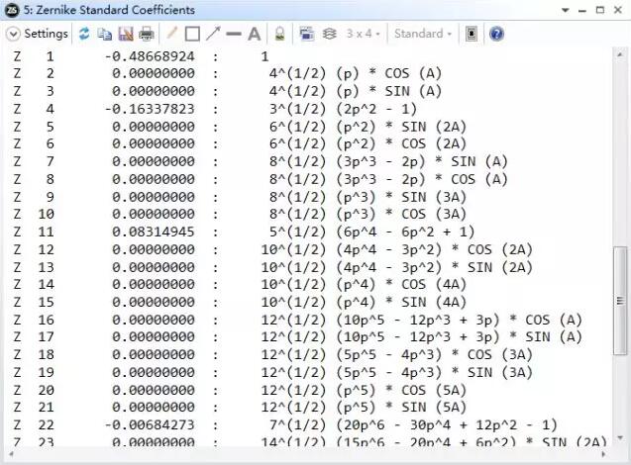Screen dimensions: 631x465
Task: Click term 10^(1/2) (p^4) * COS (4A)
Action: [365, 285]
